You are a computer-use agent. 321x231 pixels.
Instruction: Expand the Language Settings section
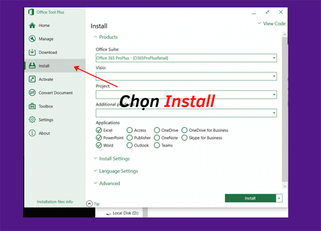click(118, 171)
